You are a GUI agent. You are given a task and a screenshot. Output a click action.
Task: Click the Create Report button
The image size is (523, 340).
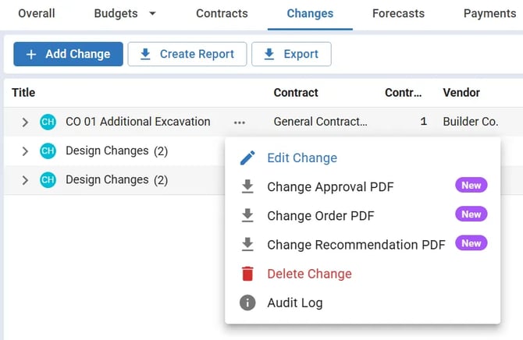point(187,54)
